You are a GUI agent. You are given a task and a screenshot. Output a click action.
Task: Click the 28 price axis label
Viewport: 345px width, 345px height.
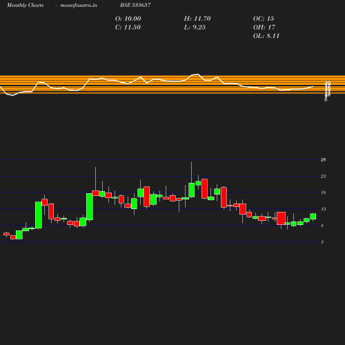[323, 160]
